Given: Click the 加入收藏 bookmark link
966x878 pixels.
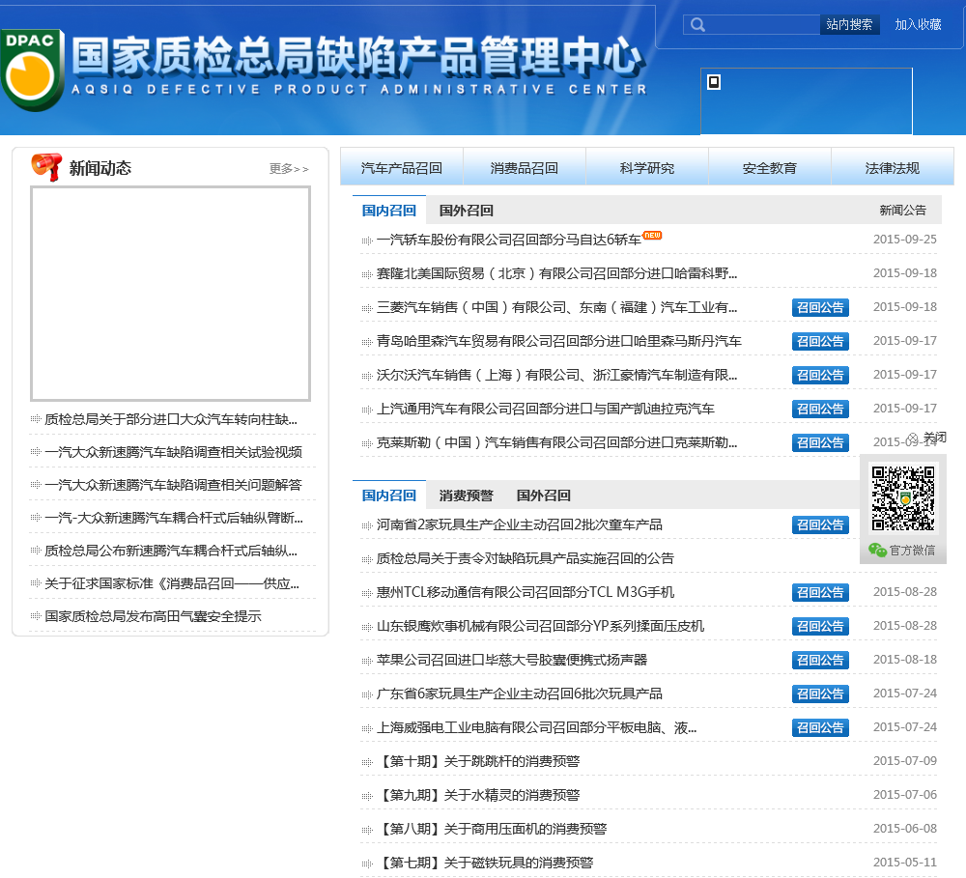Looking at the screenshot, I should [918, 25].
